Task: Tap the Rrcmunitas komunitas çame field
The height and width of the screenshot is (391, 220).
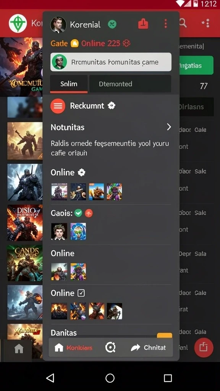Action: [x=111, y=62]
